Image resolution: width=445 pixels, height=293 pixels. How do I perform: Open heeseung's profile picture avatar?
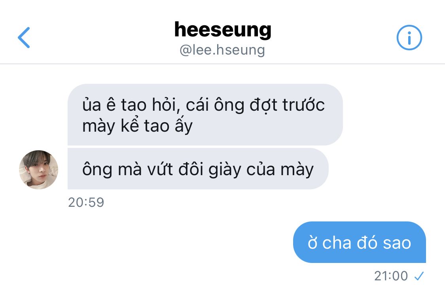pos(39,170)
